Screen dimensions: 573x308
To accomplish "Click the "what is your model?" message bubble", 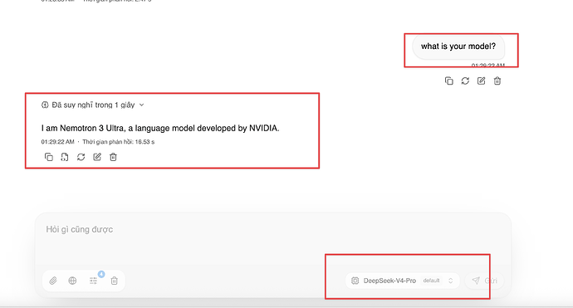I will coord(458,46).
